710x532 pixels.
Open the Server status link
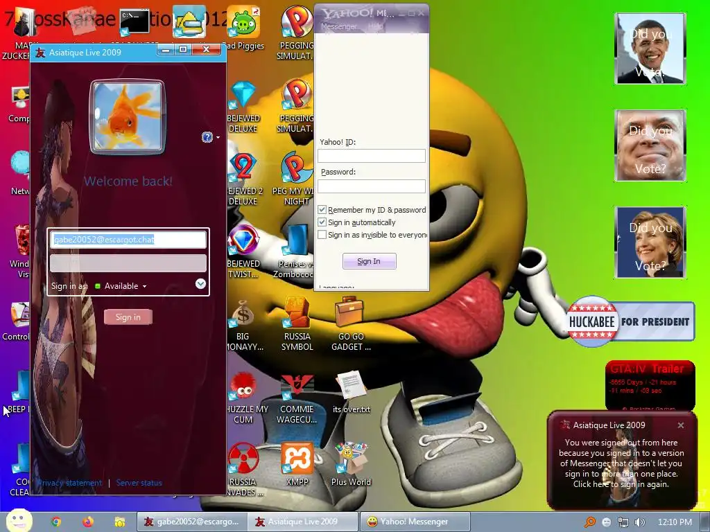click(x=139, y=483)
